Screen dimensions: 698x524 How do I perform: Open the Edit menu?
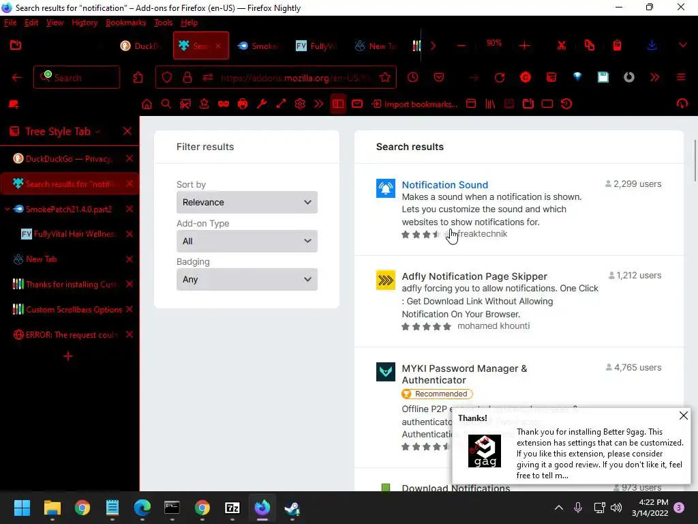31,23
